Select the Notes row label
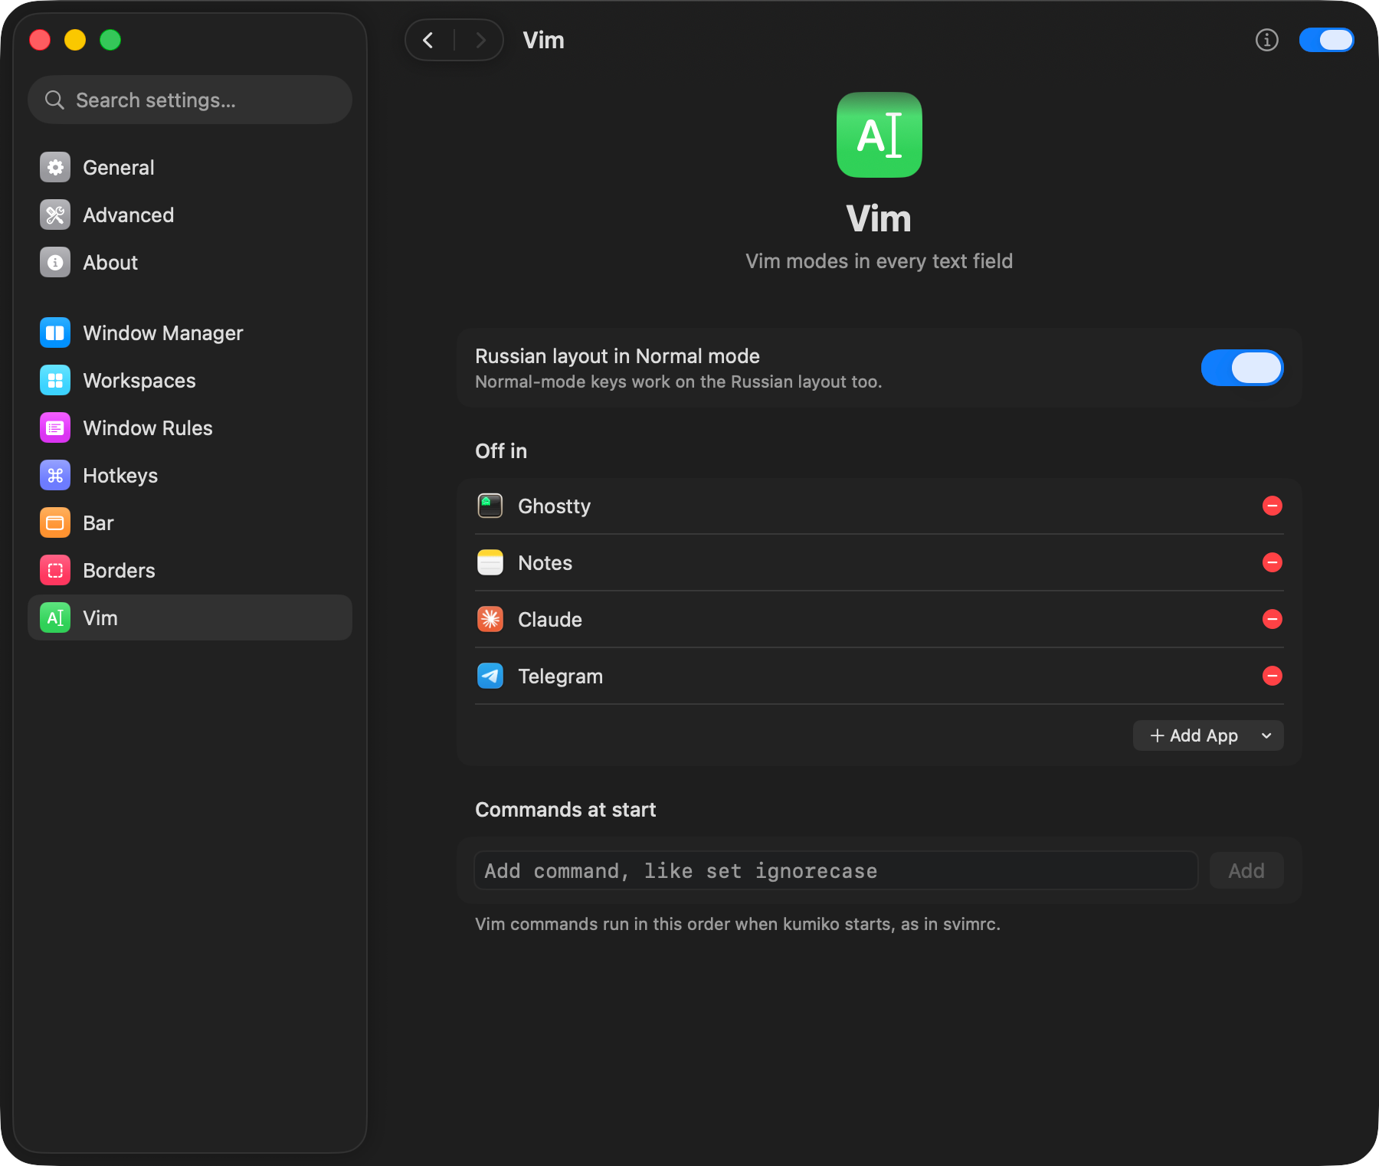The image size is (1379, 1166). click(545, 563)
